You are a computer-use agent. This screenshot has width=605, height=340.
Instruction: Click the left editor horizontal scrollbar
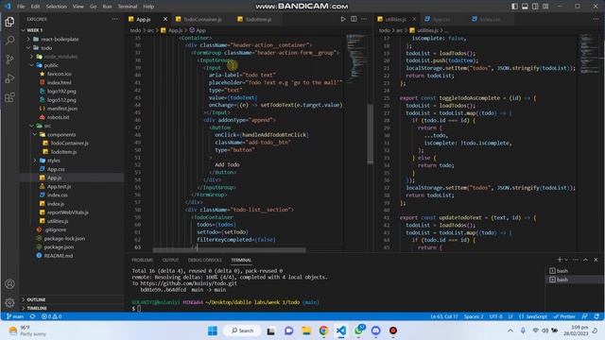[x=229, y=249]
